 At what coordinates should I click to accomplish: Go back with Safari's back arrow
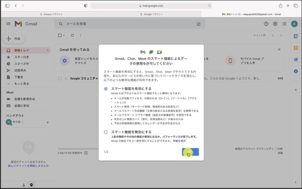click(16, 6)
